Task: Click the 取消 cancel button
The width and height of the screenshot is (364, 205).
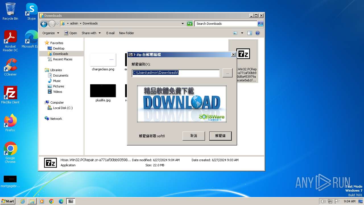Action: [x=194, y=136]
